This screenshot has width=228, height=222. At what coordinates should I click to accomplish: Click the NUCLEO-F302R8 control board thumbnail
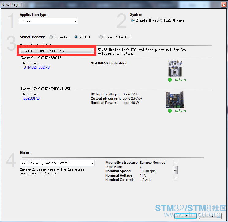pos(175,68)
